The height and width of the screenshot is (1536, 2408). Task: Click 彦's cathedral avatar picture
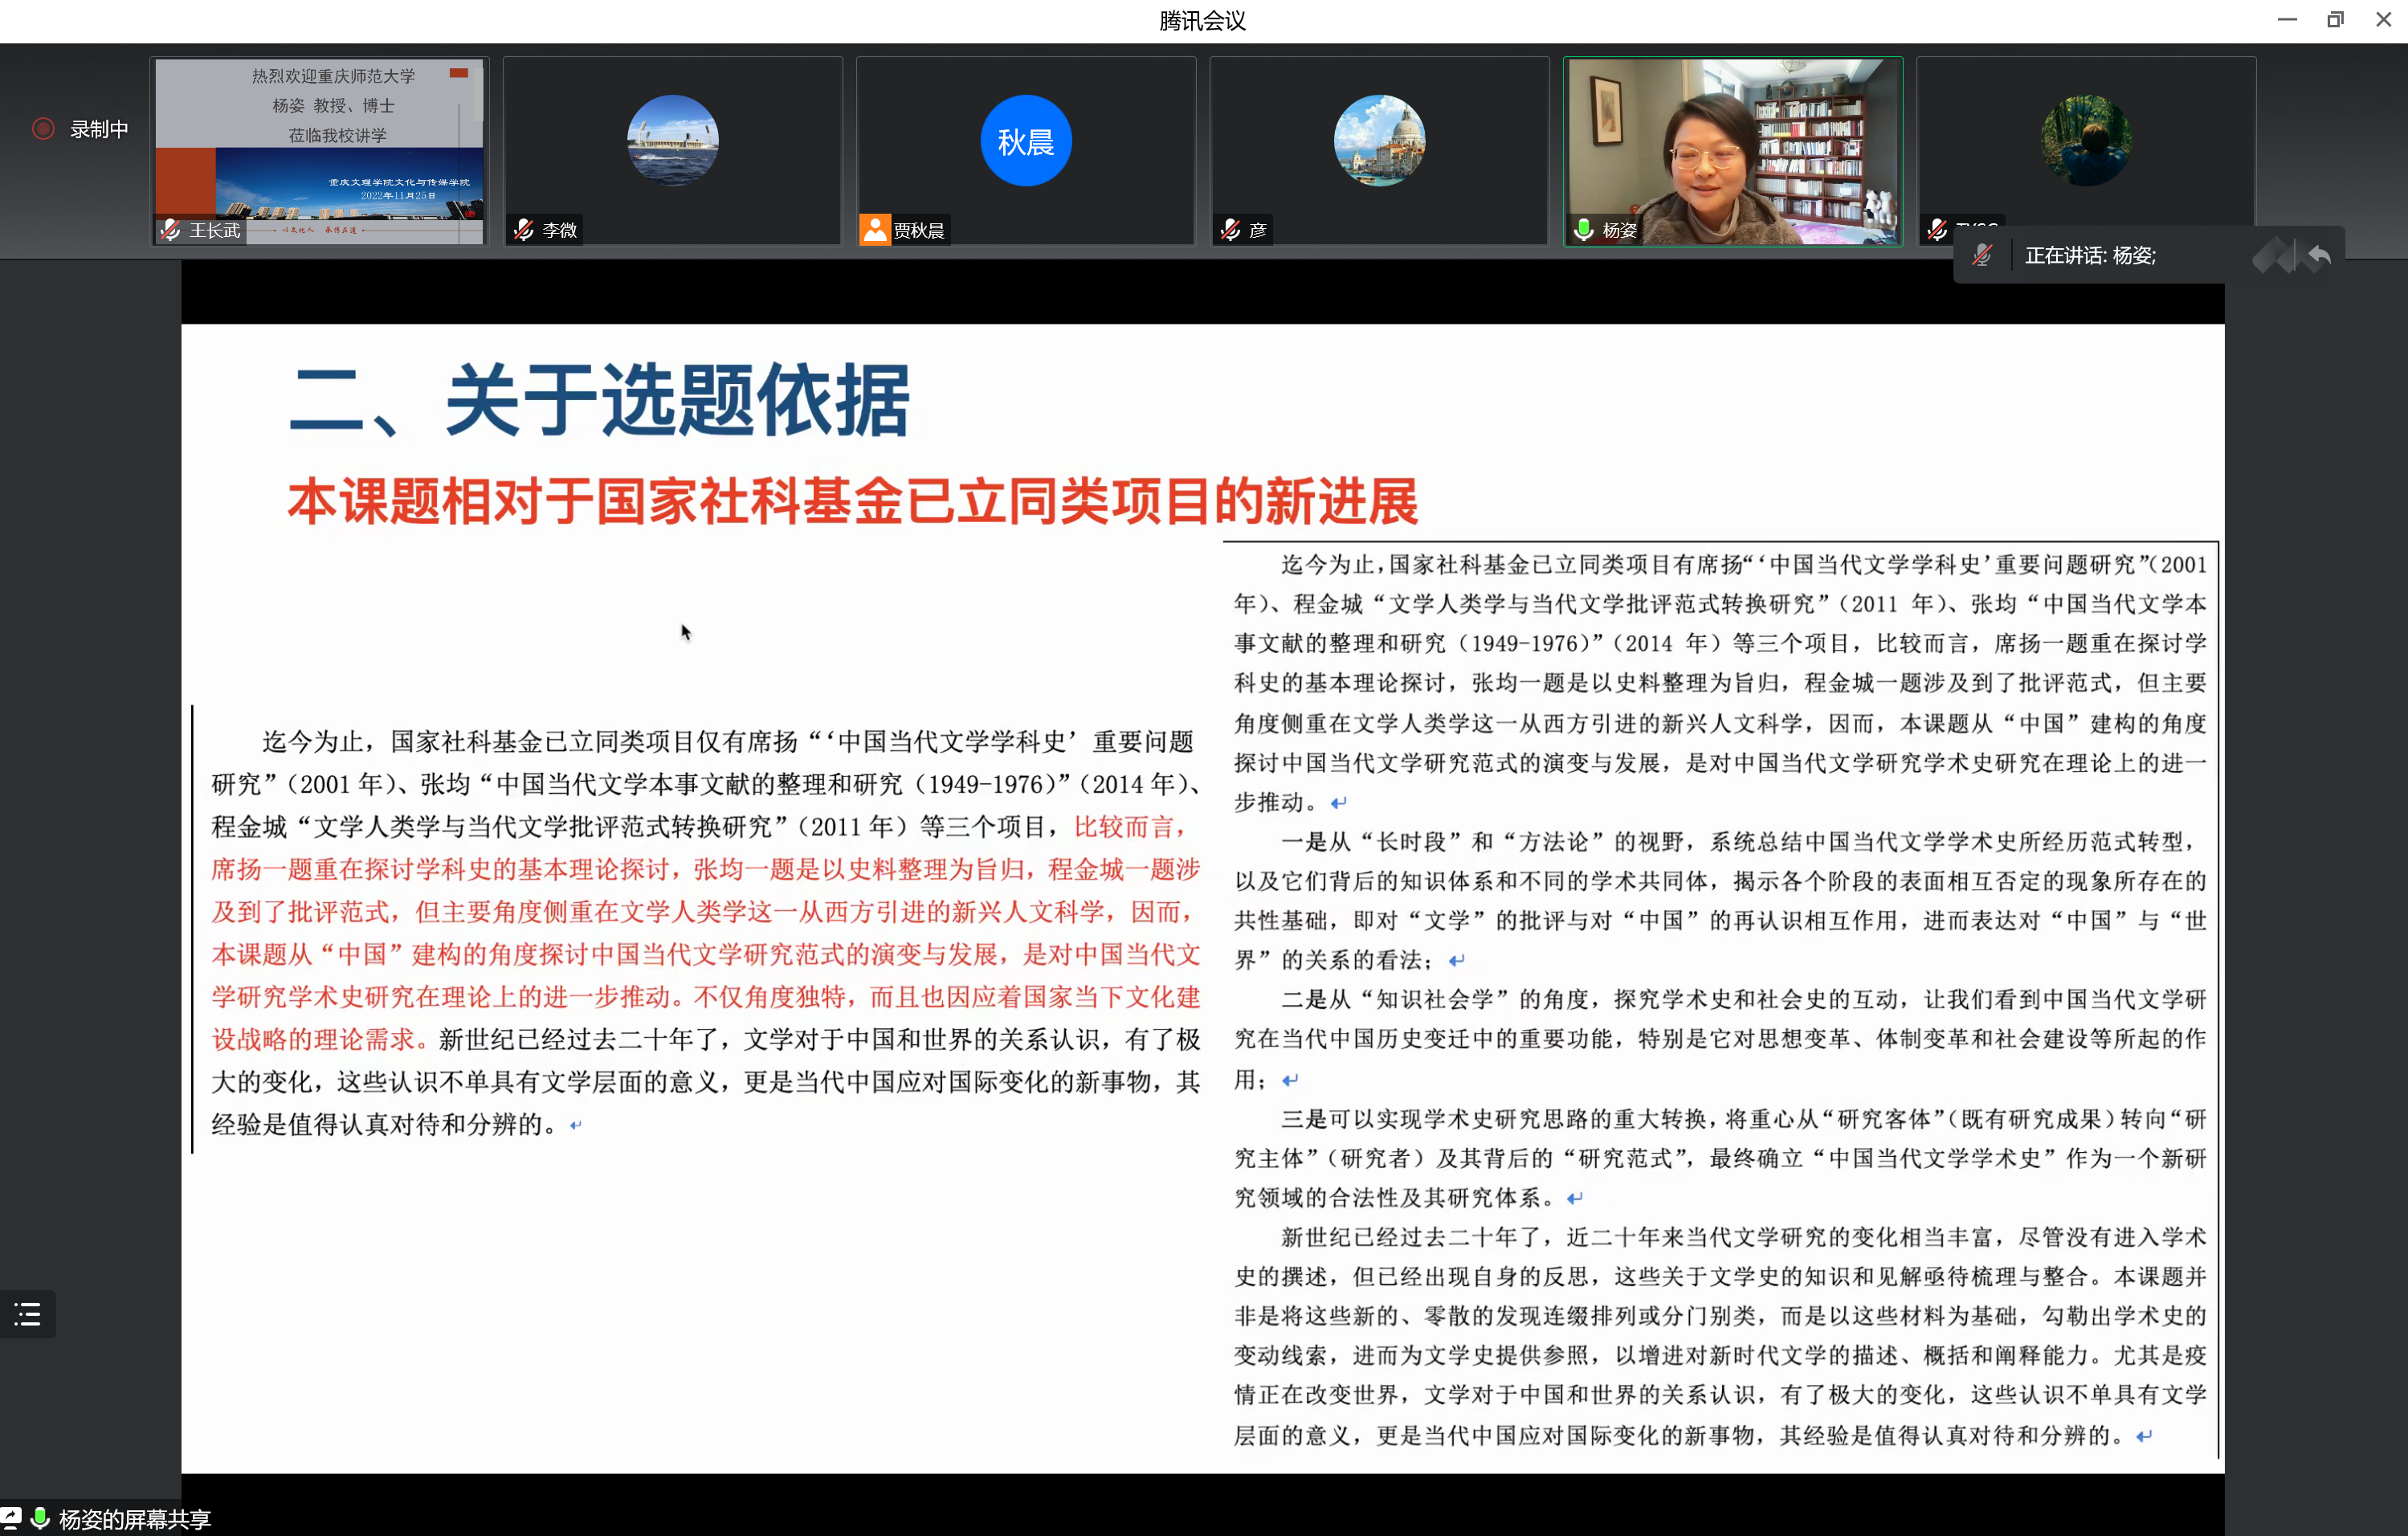tap(1378, 141)
